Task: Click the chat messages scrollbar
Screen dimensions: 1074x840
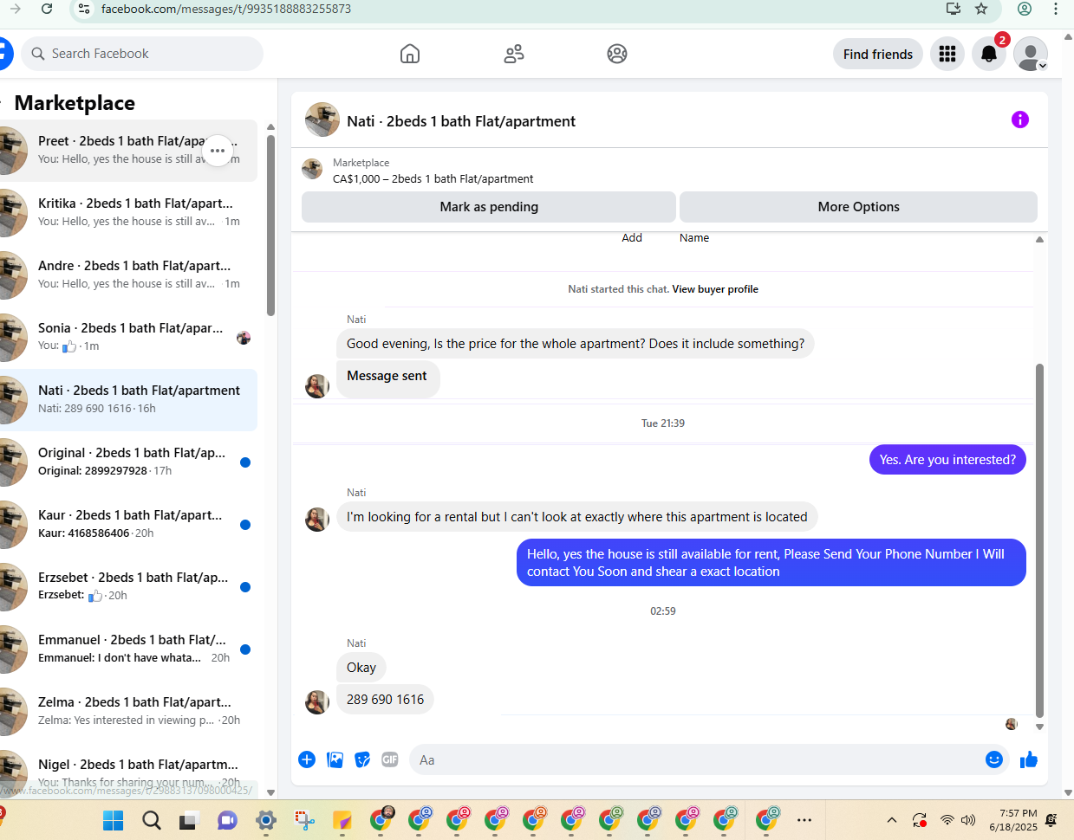Action: [1039, 540]
